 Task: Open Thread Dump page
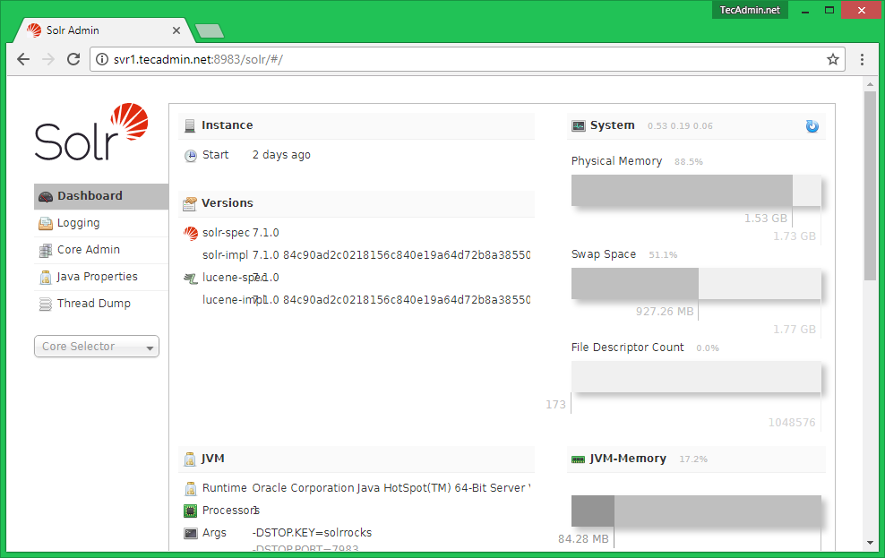[x=101, y=304]
